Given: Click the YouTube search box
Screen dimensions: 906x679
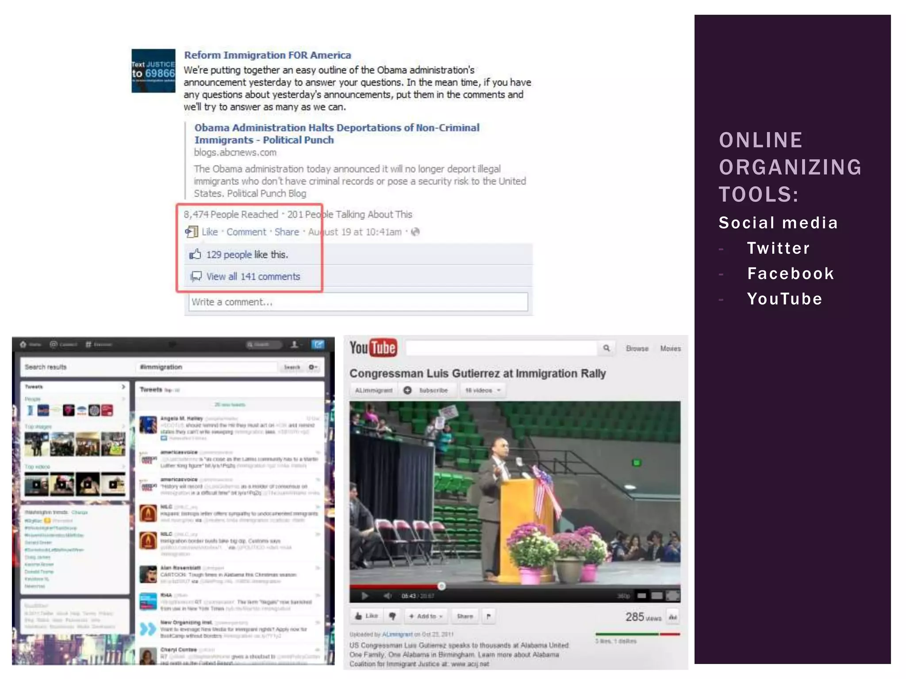Looking at the screenshot, I should [501, 348].
